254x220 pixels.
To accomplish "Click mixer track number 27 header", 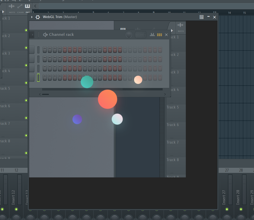I will [227, 170].
